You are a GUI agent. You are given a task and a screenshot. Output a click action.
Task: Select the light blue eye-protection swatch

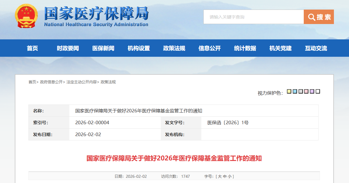pyautogui.click(x=295, y=91)
